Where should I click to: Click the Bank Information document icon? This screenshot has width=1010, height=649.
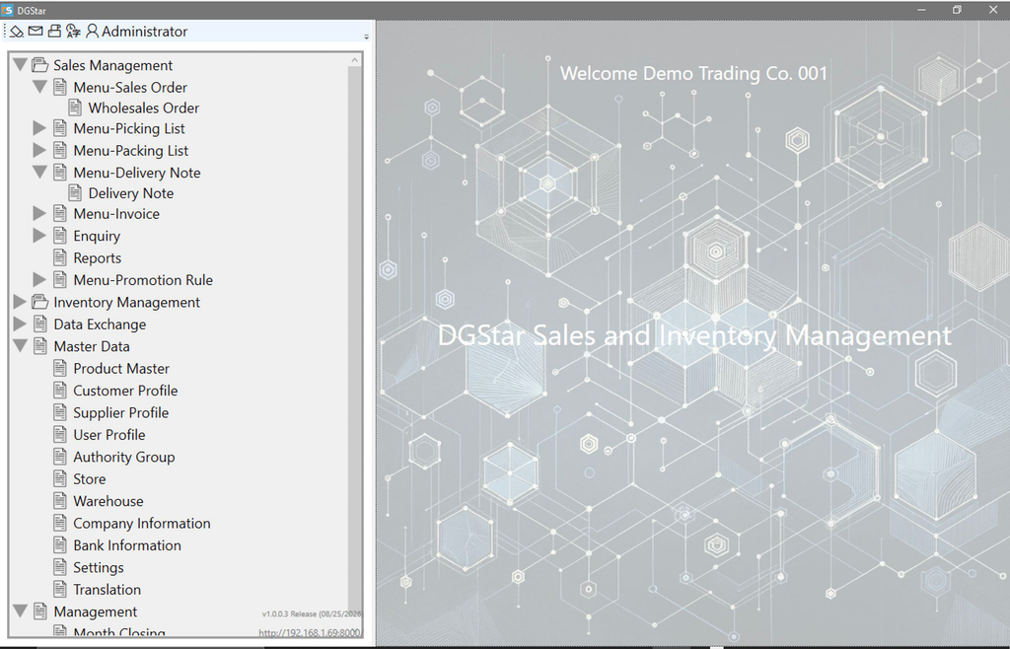pyautogui.click(x=60, y=544)
